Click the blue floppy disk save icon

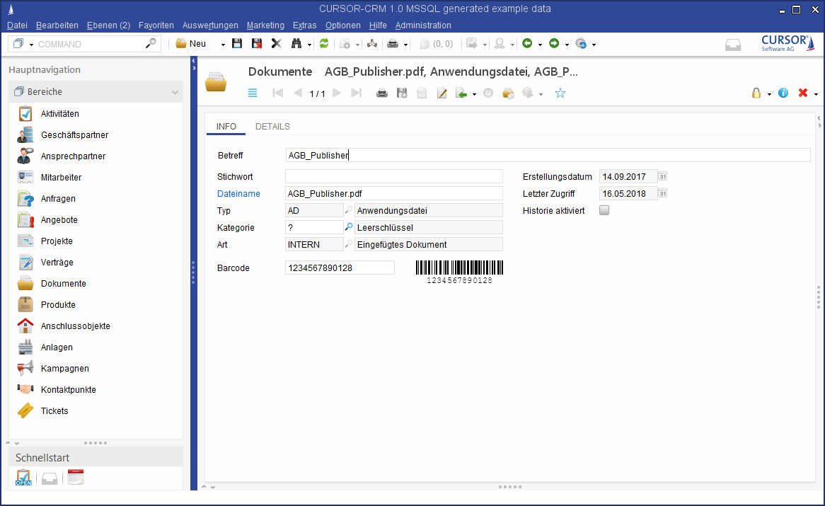click(x=237, y=44)
